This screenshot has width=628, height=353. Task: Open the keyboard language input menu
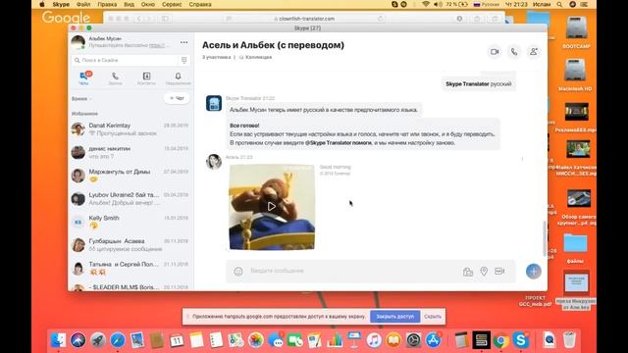point(487,4)
